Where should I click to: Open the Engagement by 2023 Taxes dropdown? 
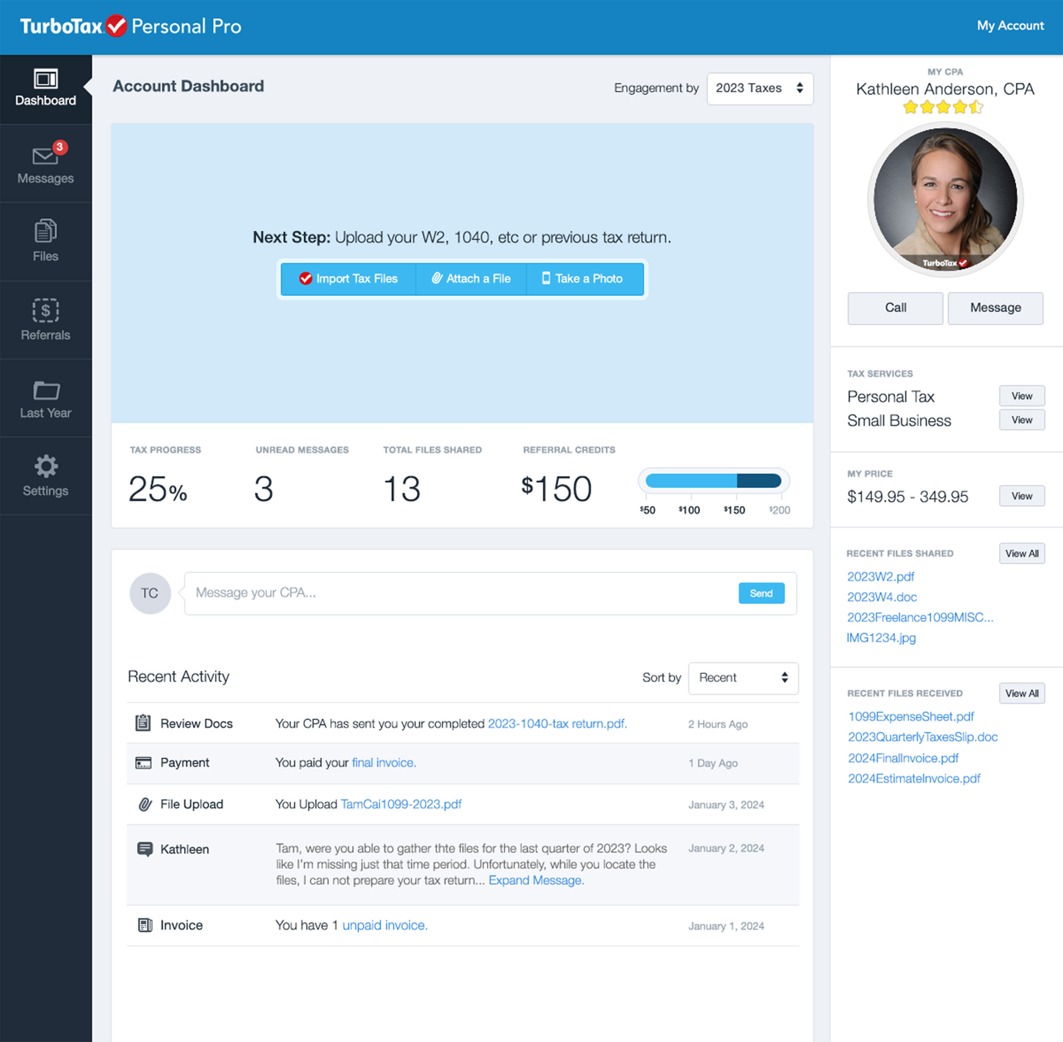[x=760, y=88]
